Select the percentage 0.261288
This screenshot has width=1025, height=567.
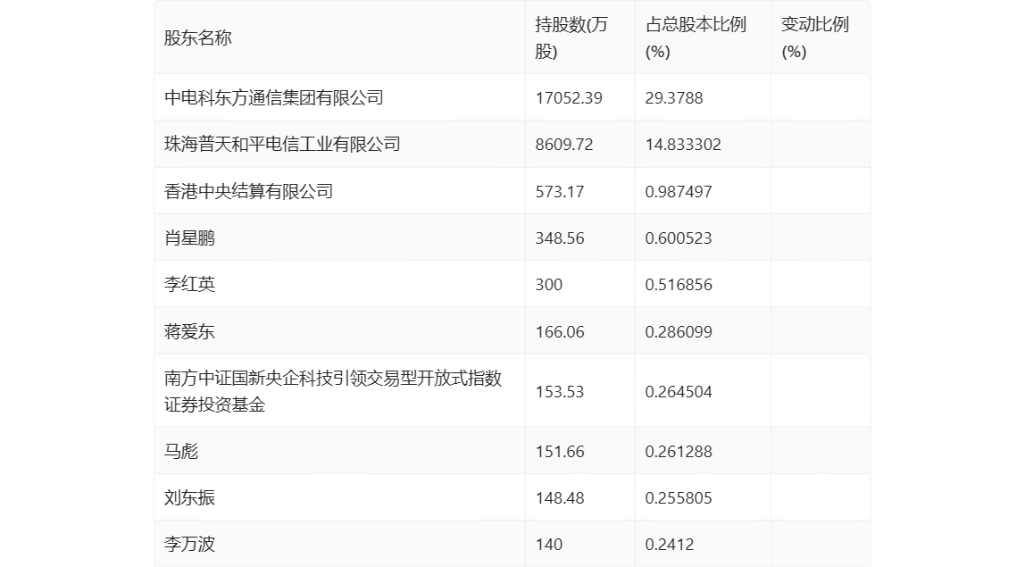pyautogui.click(x=679, y=451)
